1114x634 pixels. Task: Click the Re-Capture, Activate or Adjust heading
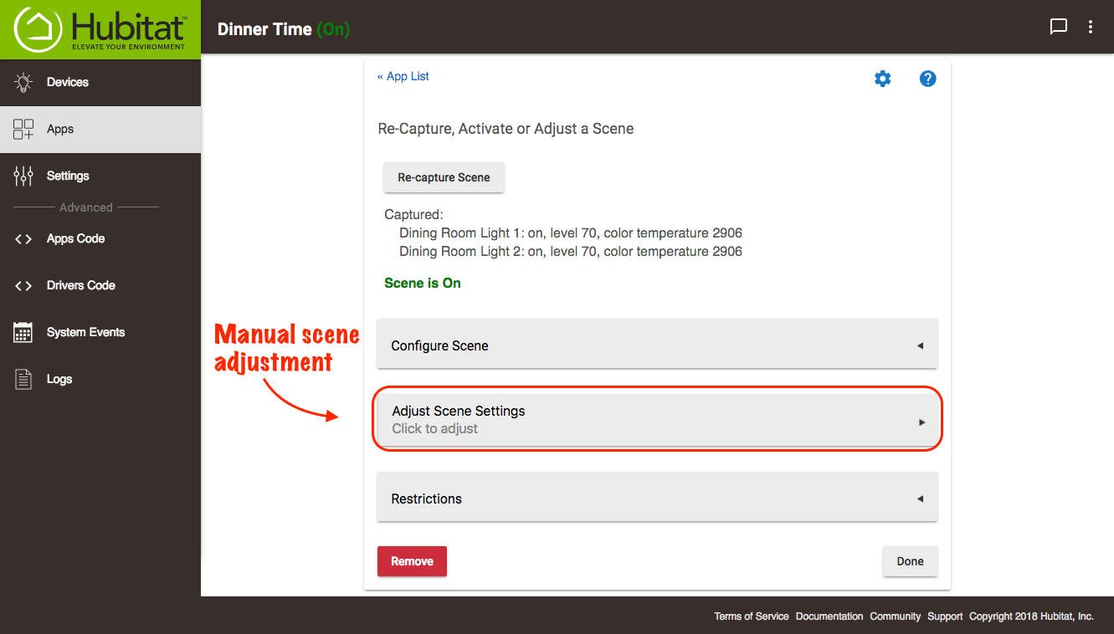tap(506, 129)
